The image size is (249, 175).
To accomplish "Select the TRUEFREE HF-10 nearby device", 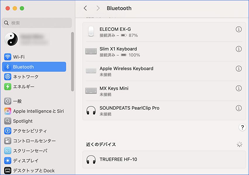I will (118, 159).
